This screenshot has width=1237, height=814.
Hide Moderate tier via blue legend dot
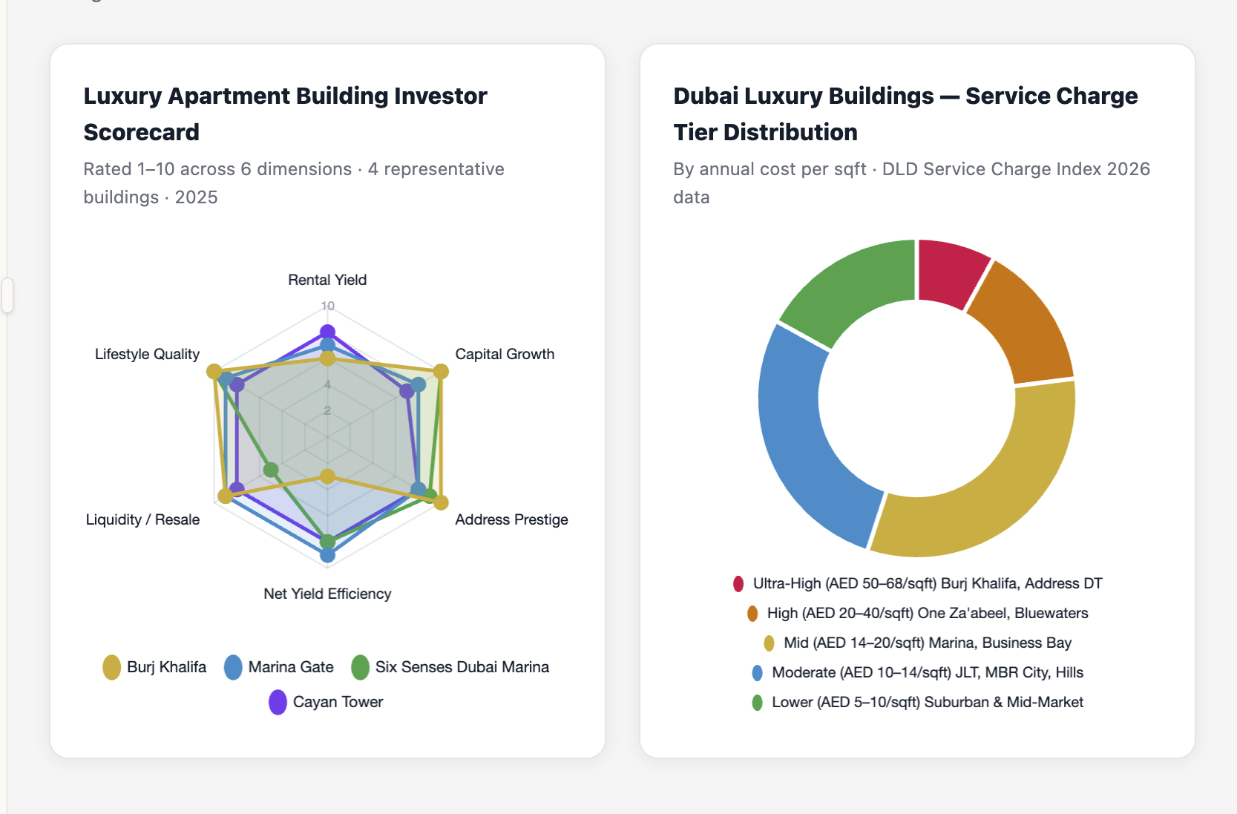[x=757, y=673]
